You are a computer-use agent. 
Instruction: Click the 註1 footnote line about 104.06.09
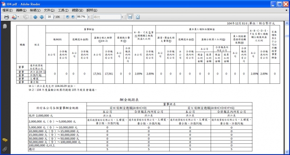tap(52, 86)
